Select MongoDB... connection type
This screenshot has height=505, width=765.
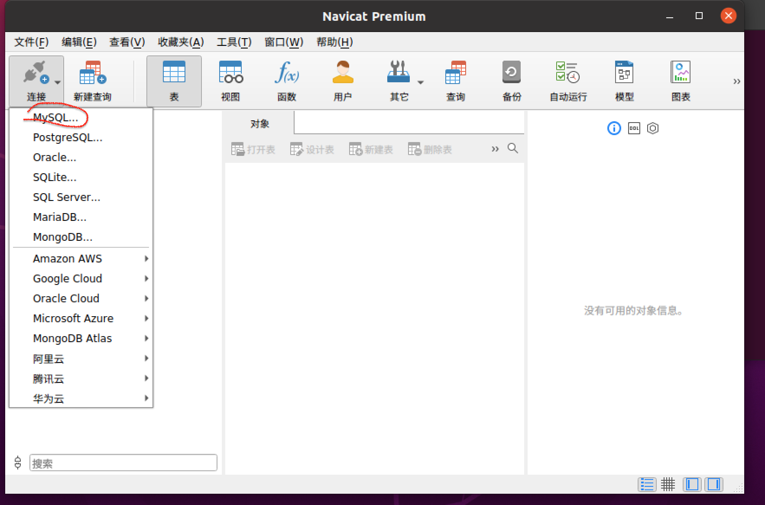(81, 237)
